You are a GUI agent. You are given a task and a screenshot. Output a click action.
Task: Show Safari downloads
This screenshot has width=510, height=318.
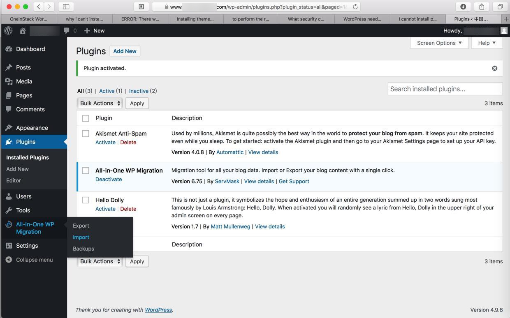tap(463, 7)
